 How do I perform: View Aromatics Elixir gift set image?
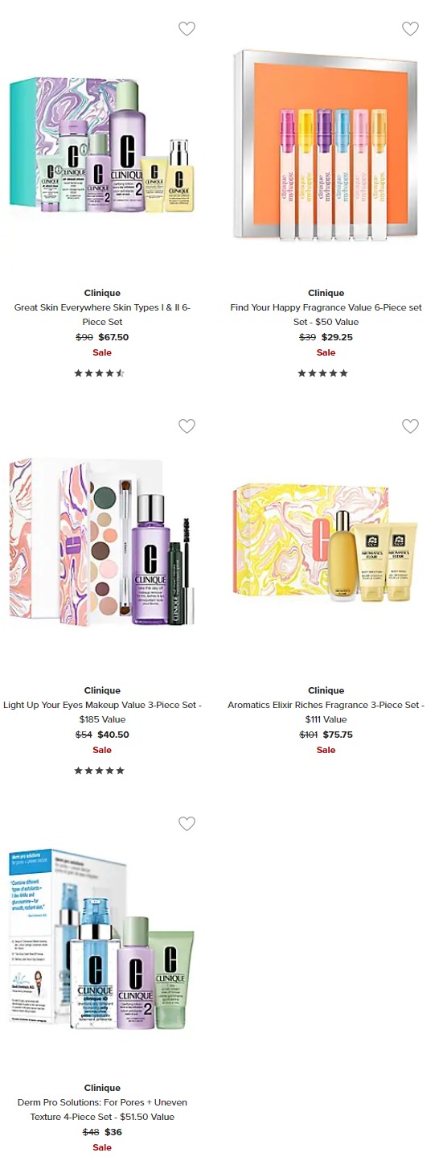pos(326,543)
